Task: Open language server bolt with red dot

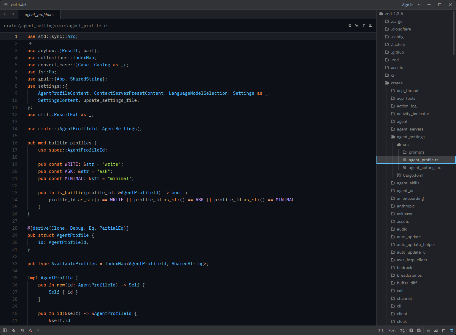Action: click(x=30, y=330)
